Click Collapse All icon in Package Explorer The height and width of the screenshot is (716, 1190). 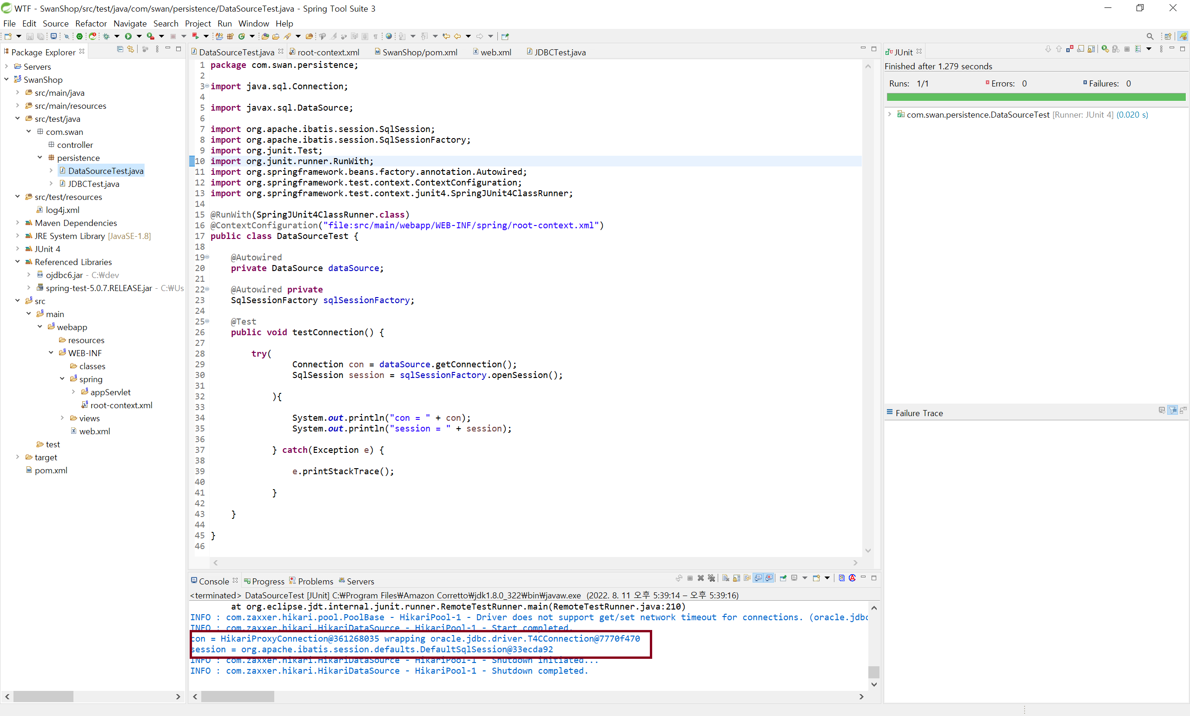tap(120, 49)
